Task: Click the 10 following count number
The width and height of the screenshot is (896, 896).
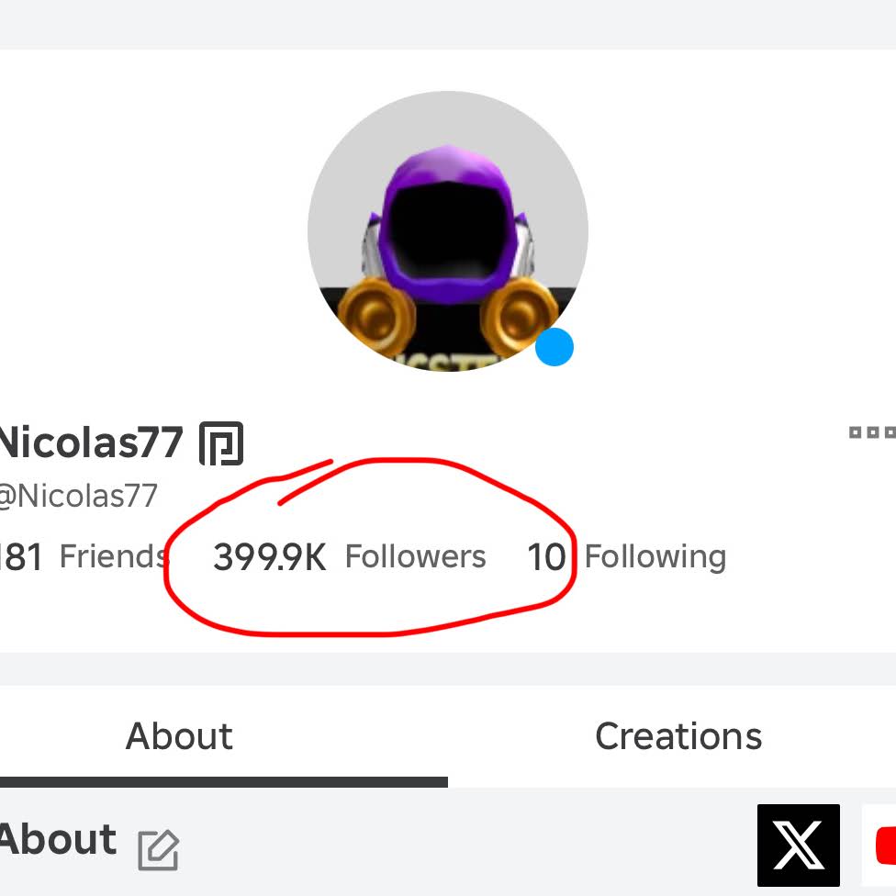Action: (x=545, y=557)
